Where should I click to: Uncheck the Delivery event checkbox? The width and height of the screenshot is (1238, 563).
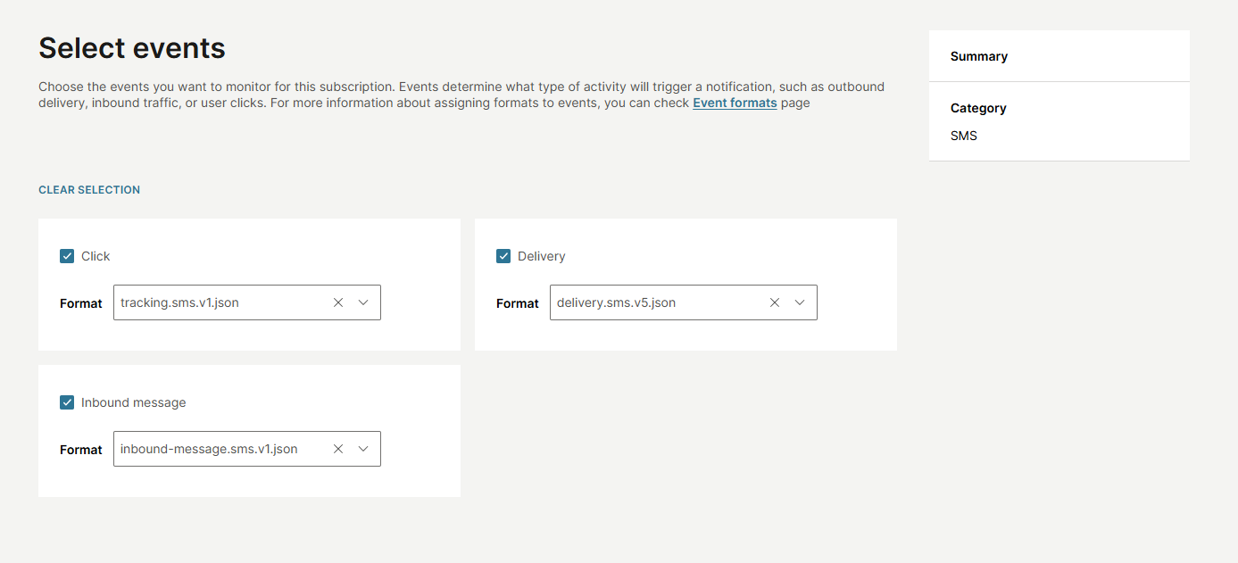(x=503, y=256)
